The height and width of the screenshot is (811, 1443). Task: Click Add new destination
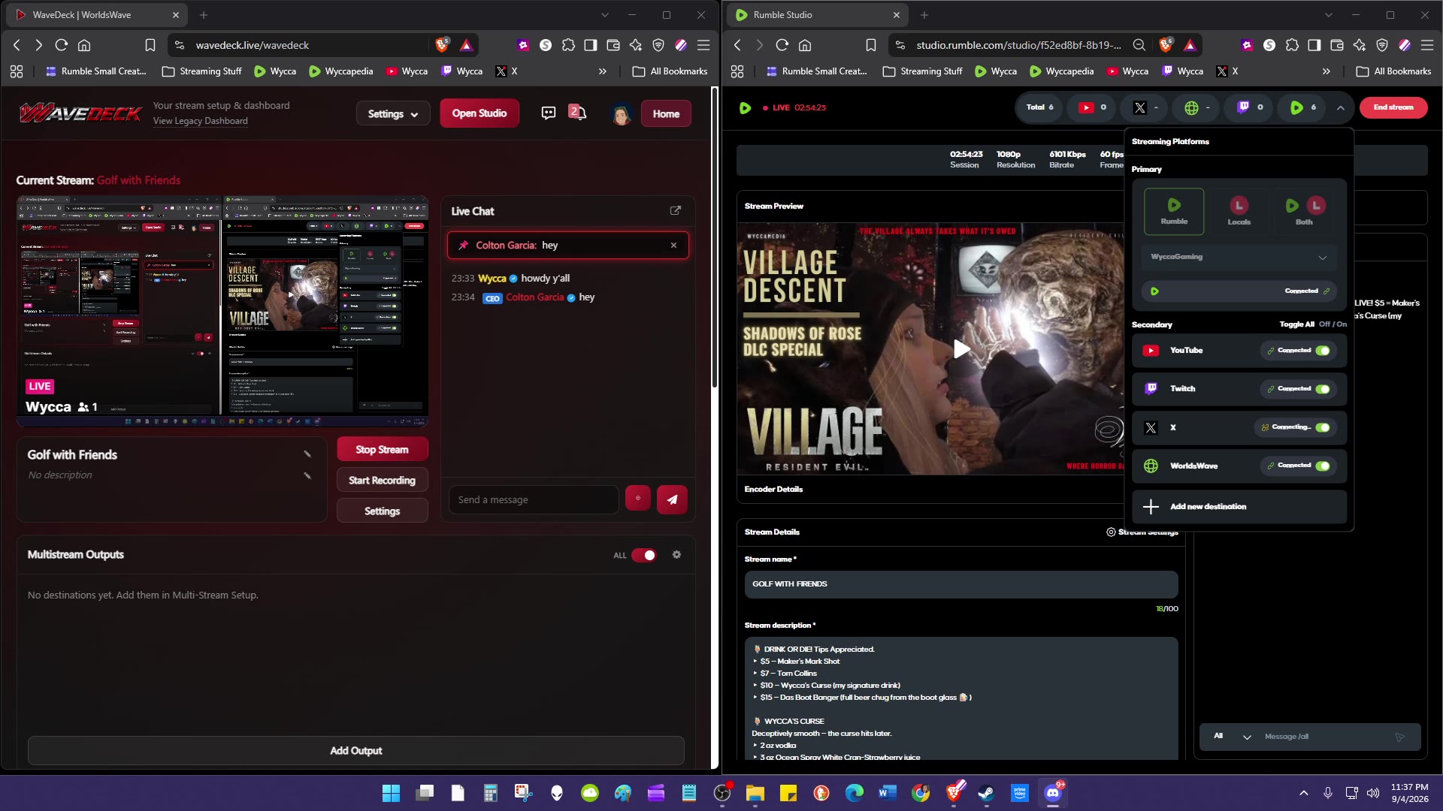point(1239,507)
